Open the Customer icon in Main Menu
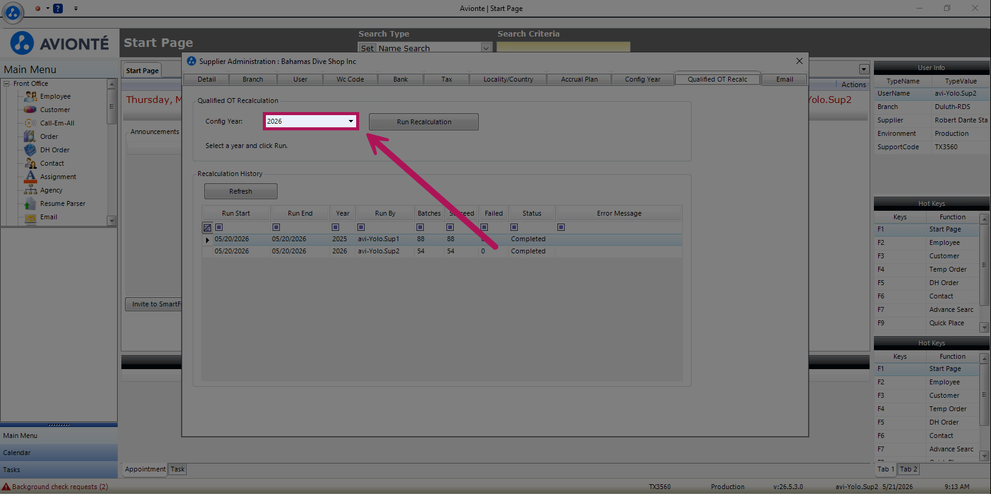This screenshot has height=494, width=991. coord(30,110)
